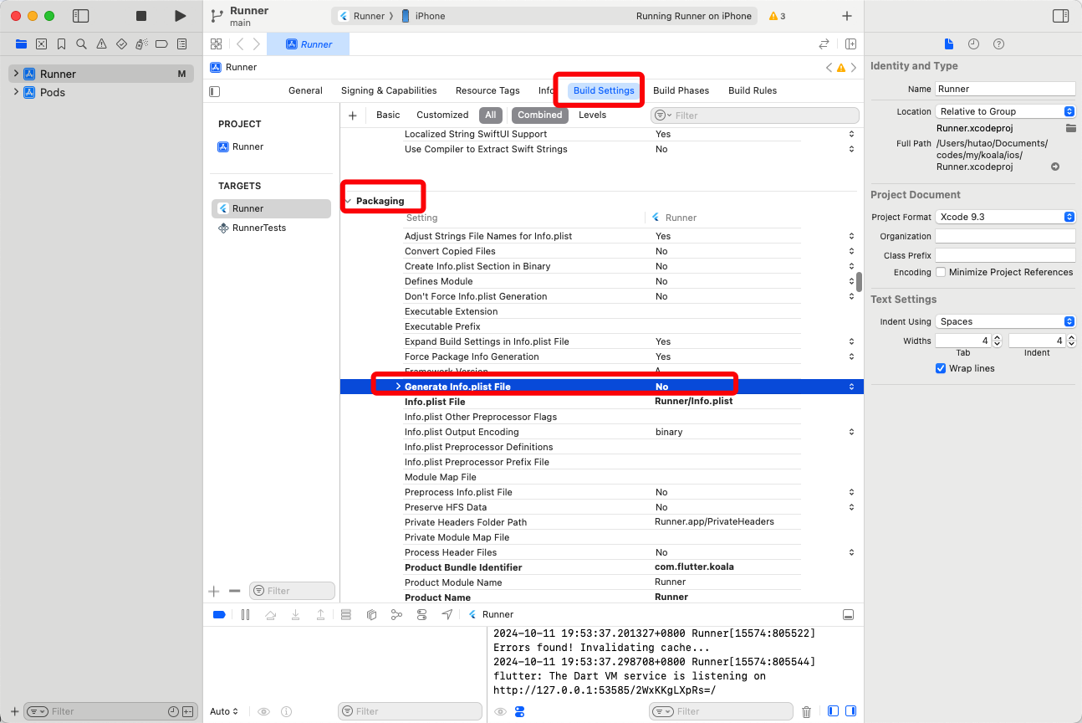Image resolution: width=1082 pixels, height=723 pixels.
Task: Collapse the Packaging section
Action: [x=348, y=201]
